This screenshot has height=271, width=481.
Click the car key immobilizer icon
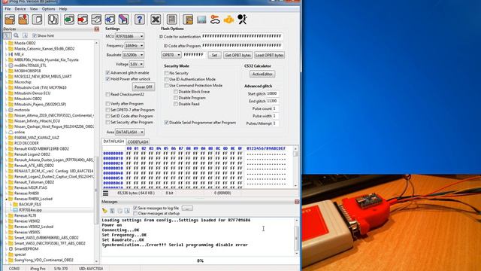215,20
